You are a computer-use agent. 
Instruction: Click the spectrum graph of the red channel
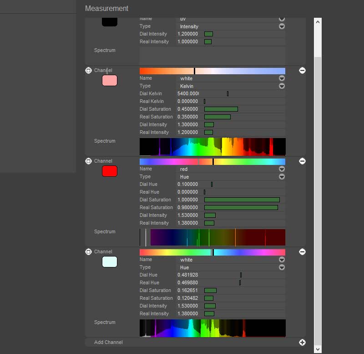(x=212, y=237)
